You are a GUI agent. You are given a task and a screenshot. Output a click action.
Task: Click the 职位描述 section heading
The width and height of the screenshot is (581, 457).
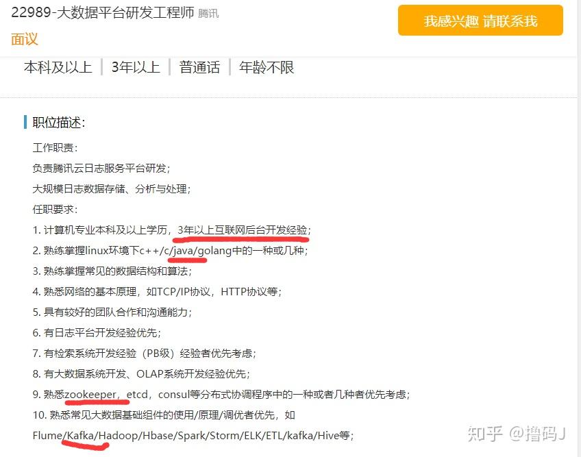58,123
